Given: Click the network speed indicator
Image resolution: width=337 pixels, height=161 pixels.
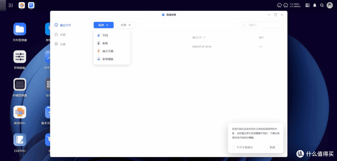Looking at the screenshot, I should (x=295, y=5).
